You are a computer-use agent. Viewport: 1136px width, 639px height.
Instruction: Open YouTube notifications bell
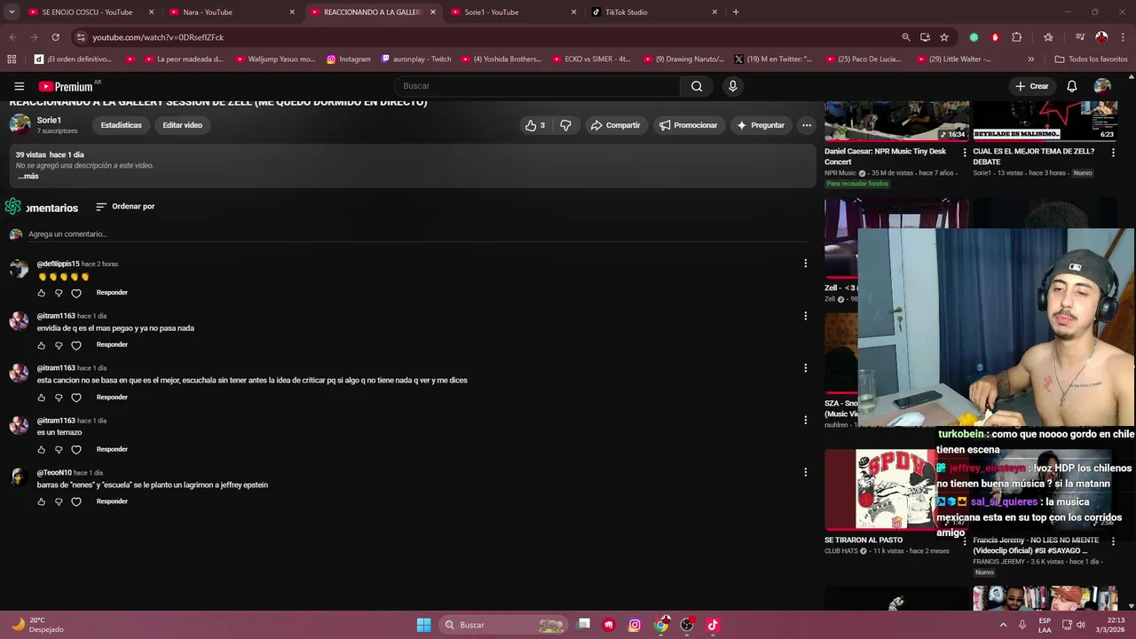pyautogui.click(x=1071, y=86)
